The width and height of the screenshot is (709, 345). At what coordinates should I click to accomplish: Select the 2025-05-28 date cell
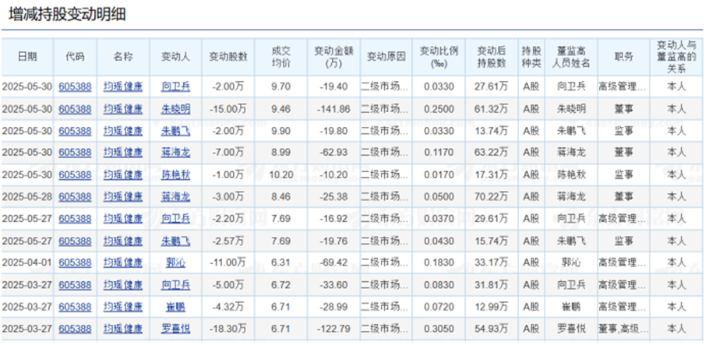point(27,197)
